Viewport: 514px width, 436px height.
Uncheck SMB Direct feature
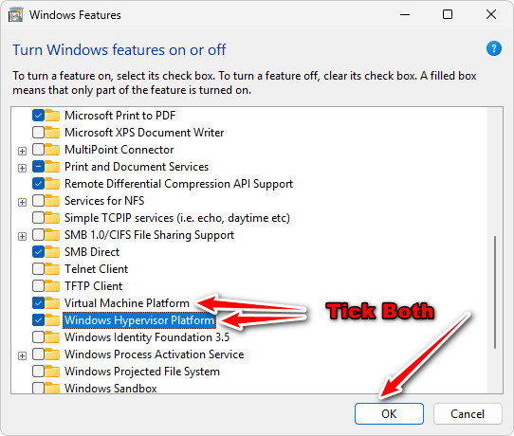click(x=38, y=251)
